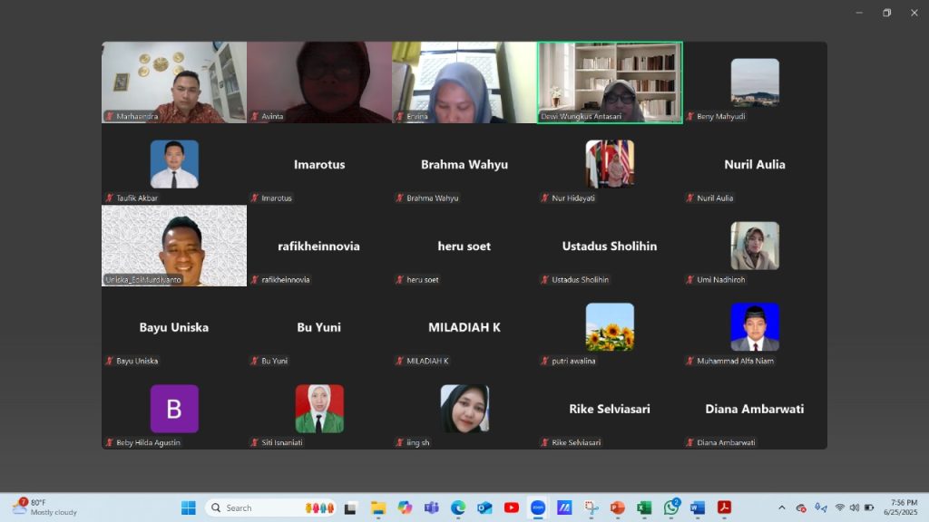Open Microsoft Teams from the taskbar
Screen dimensions: 929x522
432,507
